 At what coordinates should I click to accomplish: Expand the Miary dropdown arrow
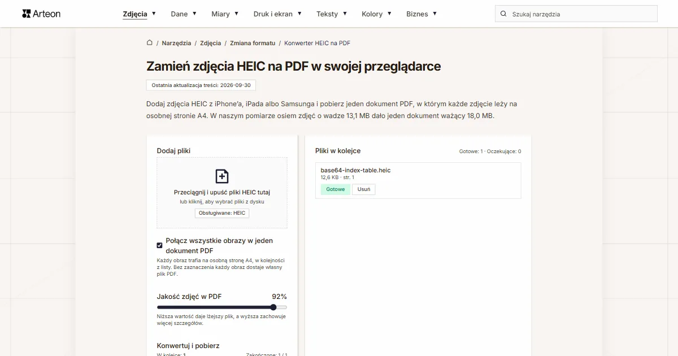[x=236, y=13]
